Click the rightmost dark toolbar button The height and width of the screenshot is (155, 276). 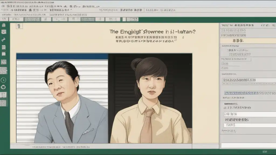(x=132, y=19)
